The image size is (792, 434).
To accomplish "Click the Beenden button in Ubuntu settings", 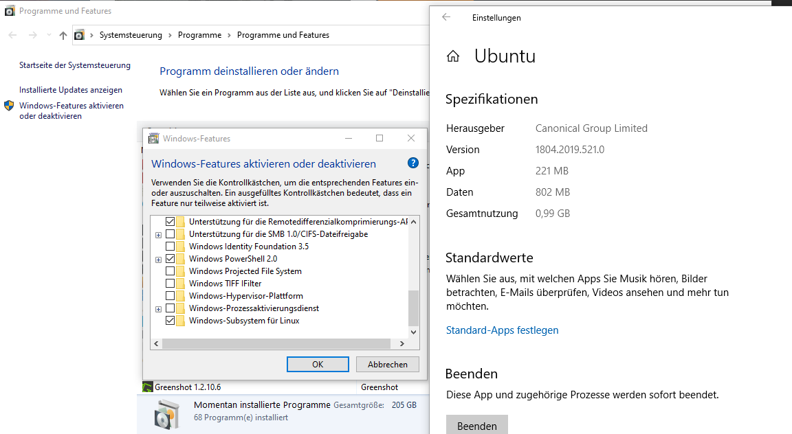I will point(477,426).
